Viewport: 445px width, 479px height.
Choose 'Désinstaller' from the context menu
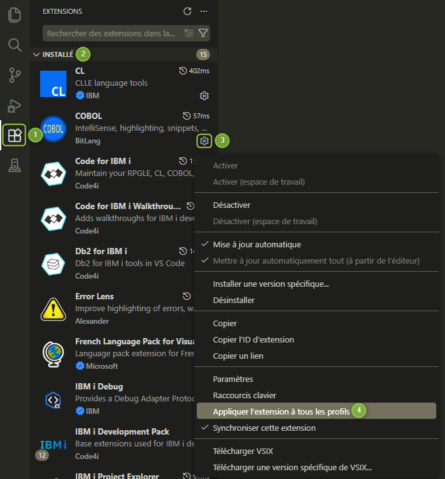click(x=234, y=300)
